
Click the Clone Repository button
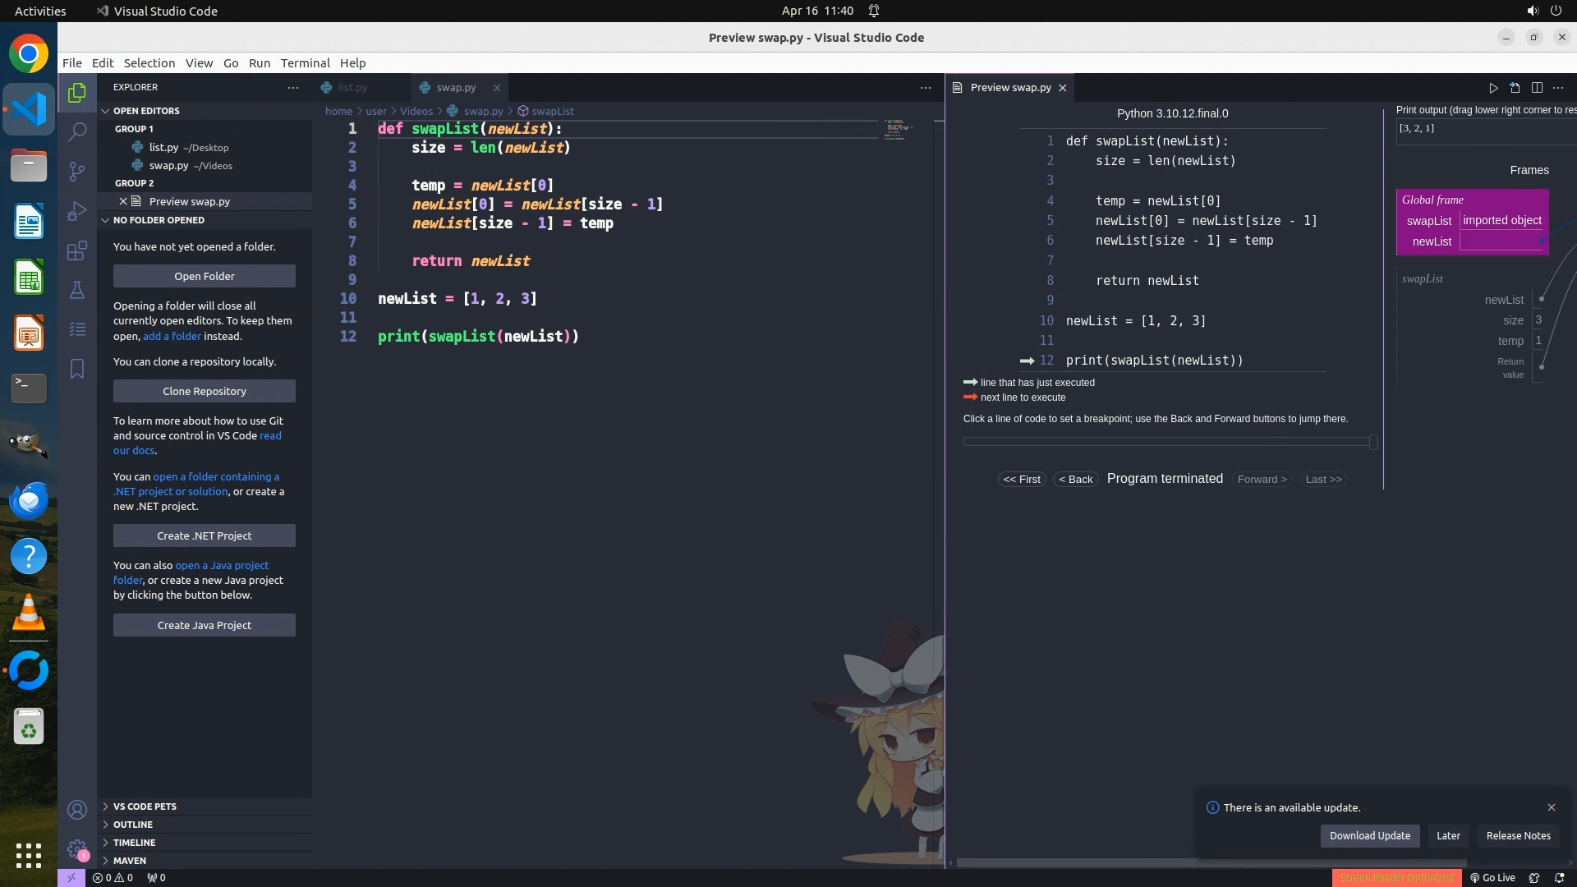(x=205, y=391)
